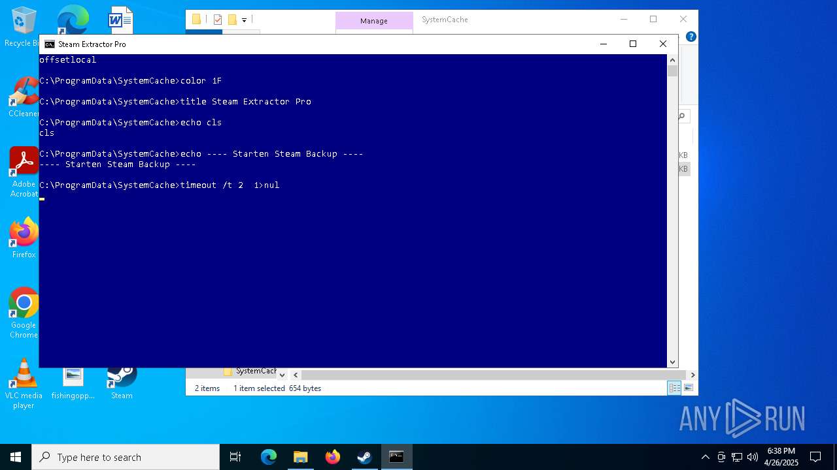
Task: Maximize the Steam Extractor Pro console
Action: tap(633, 44)
